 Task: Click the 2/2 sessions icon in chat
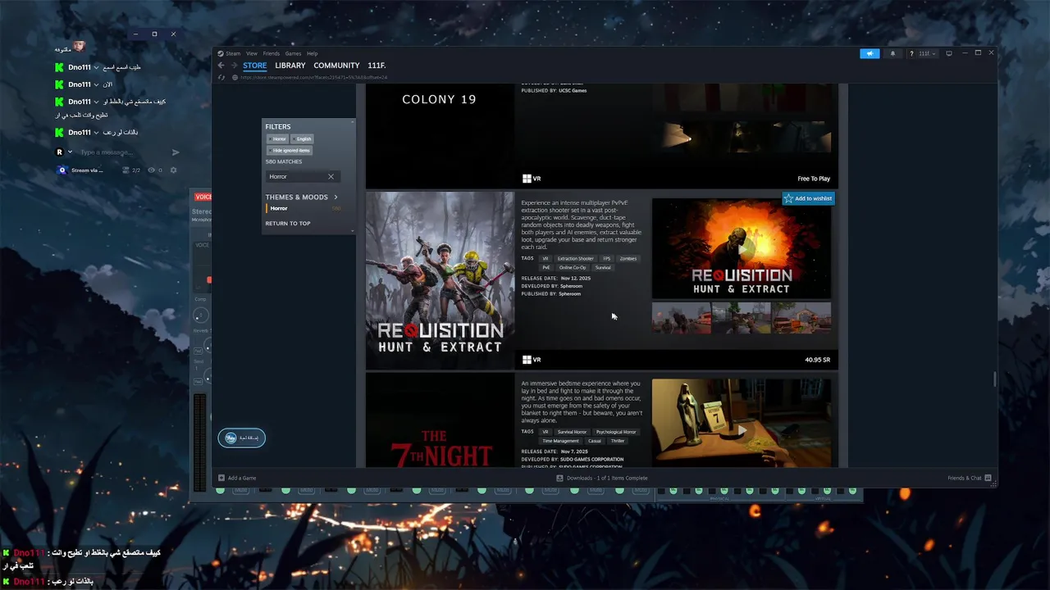click(126, 170)
